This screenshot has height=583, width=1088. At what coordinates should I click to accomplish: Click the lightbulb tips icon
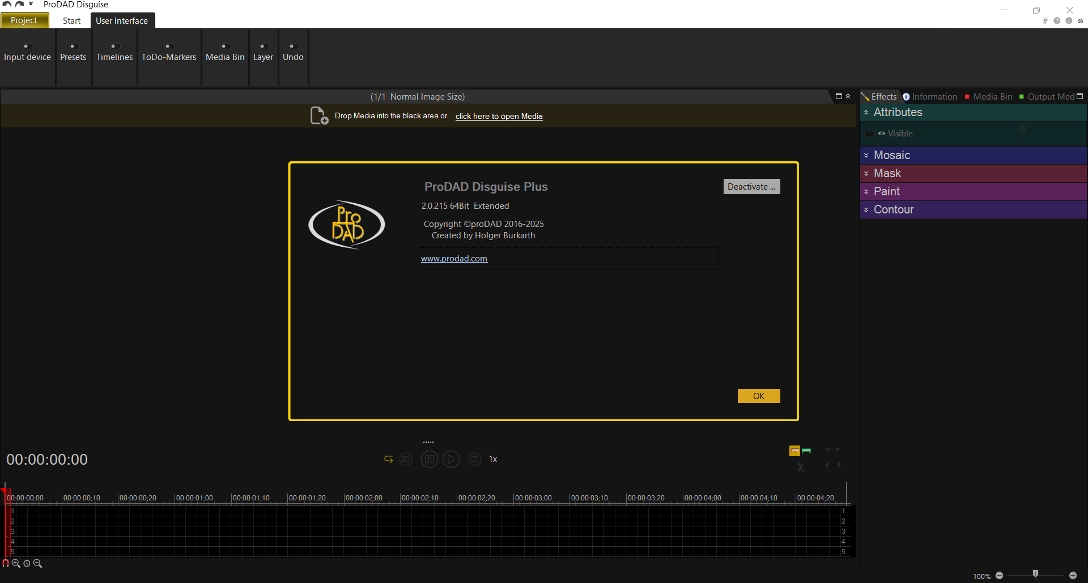(1045, 20)
